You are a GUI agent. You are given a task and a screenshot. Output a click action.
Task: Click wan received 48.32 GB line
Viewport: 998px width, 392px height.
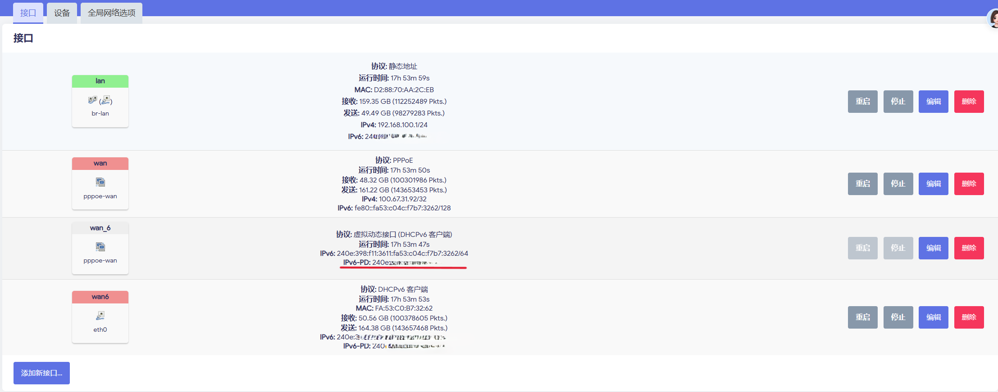394,180
